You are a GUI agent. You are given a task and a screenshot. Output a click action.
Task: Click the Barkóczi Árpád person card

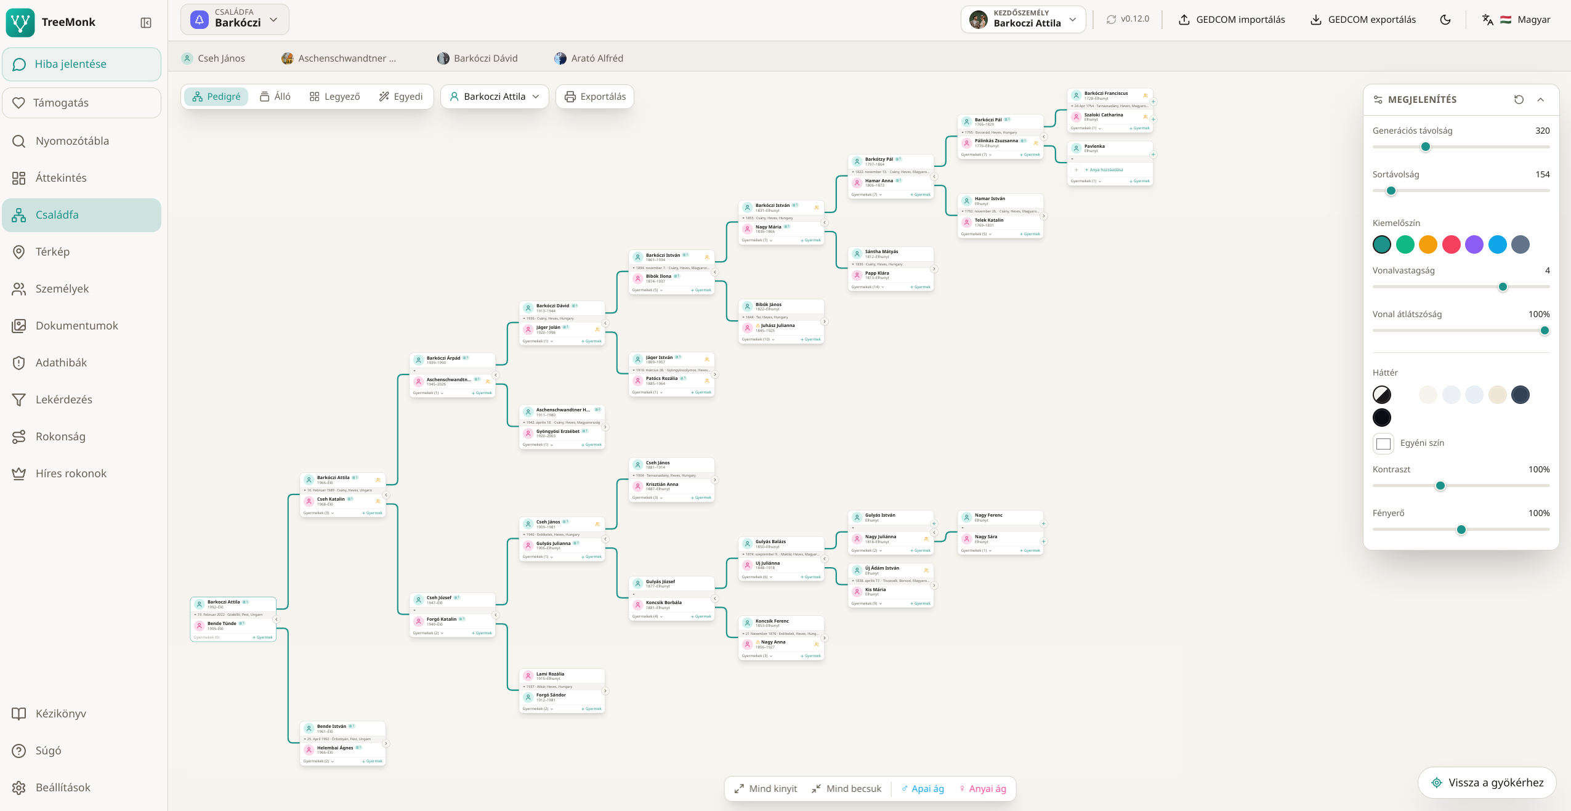[453, 360]
